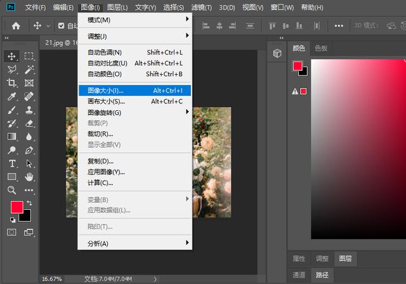
Task: Expand the 调整(J) submenu
Action: coord(135,36)
